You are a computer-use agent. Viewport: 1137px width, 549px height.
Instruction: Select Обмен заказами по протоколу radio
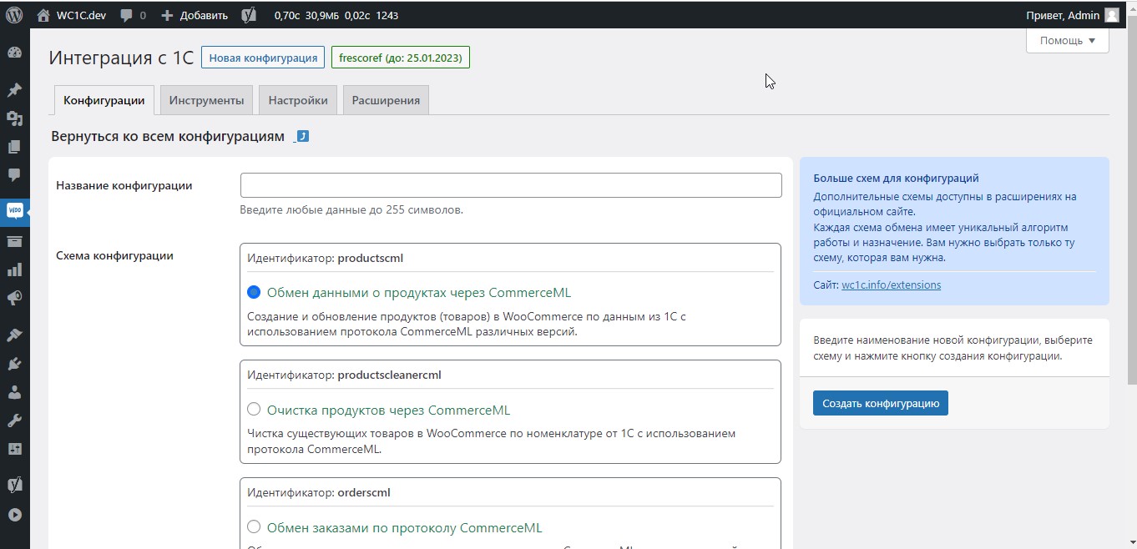pyautogui.click(x=254, y=527)
